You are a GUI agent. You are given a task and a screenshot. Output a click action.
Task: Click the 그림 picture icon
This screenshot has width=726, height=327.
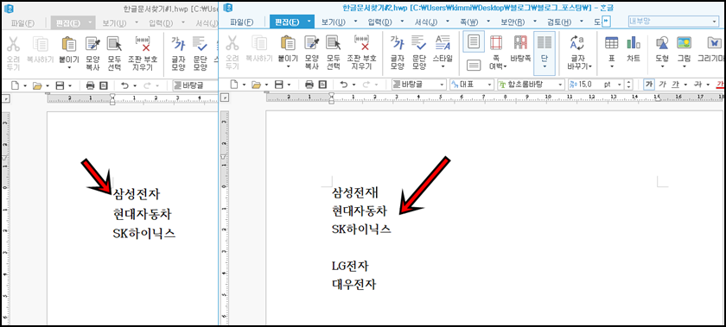684,43
